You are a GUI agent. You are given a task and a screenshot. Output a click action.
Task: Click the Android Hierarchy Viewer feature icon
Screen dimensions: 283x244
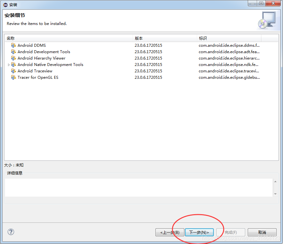[x=13, y=58]
